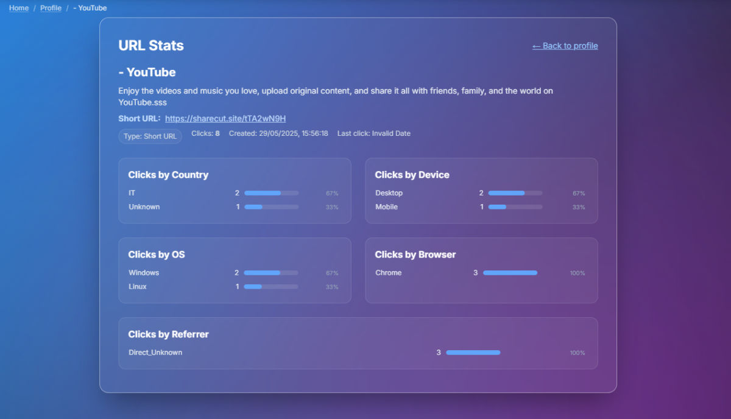Screen dimensions: 731x419
Task: Click the Linux OS progress bar
Action: pos(272,287)
